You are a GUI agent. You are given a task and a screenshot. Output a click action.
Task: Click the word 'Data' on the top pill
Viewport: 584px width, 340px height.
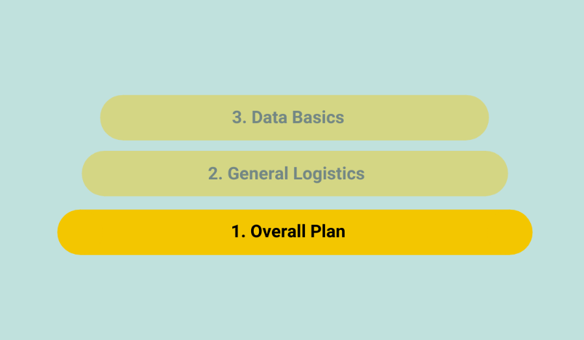[x=269, y=118]
